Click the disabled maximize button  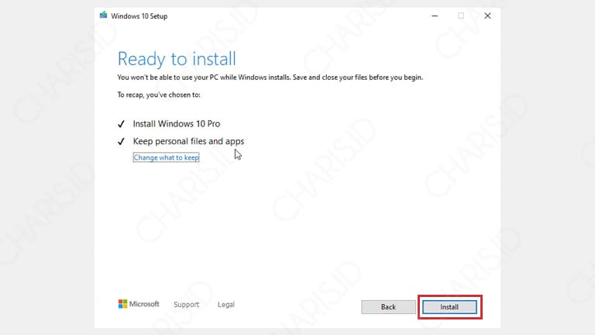pyautogui.click(x=461, y=16)
